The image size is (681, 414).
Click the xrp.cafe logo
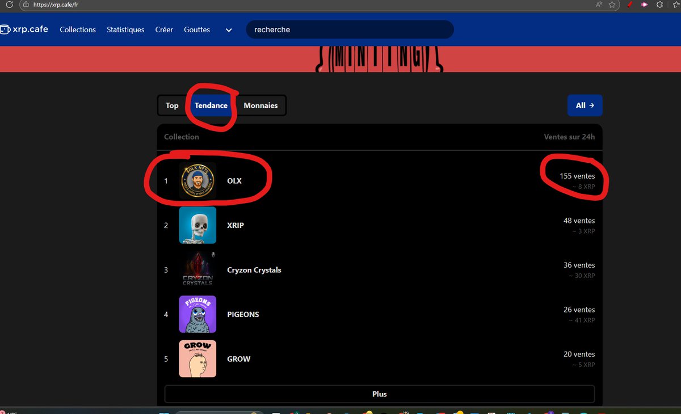[x=24, y=29]
